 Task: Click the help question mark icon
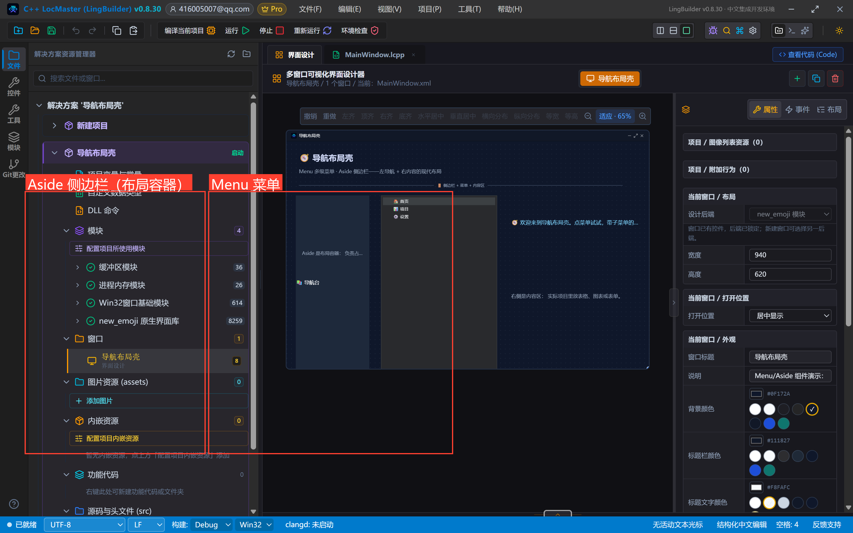[14, 504]
